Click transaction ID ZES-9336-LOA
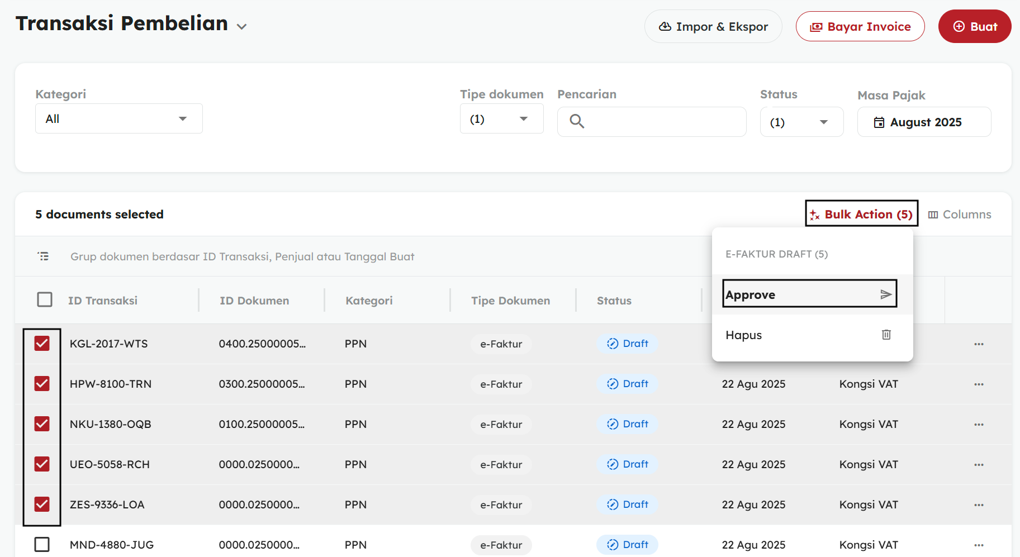 pos(107,504)
